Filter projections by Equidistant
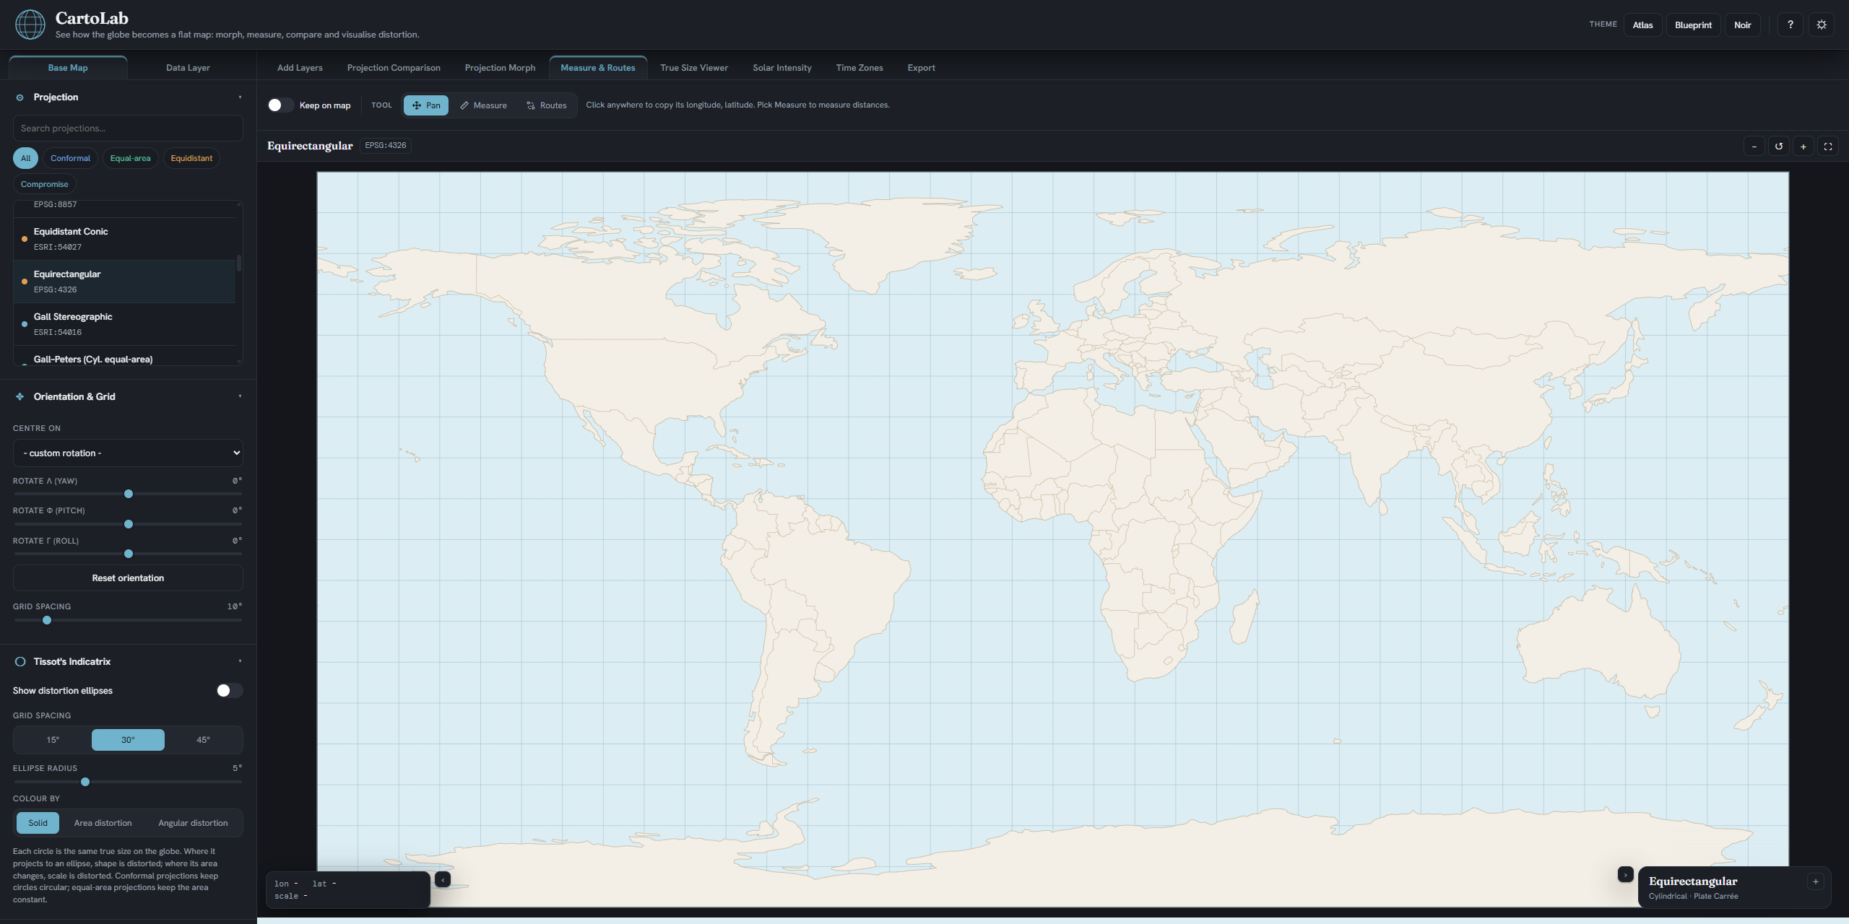This screenshot has width=1849, height=924. [x=191, y=158]
